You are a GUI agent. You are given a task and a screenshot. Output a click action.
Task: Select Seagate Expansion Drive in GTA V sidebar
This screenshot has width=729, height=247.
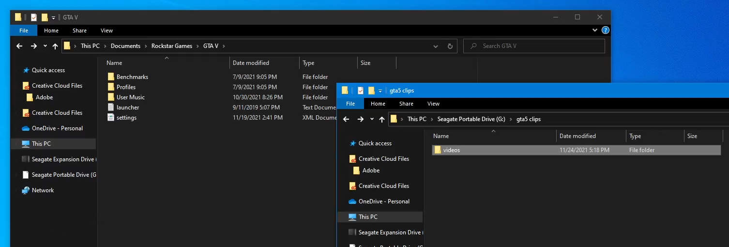(59, 159)
